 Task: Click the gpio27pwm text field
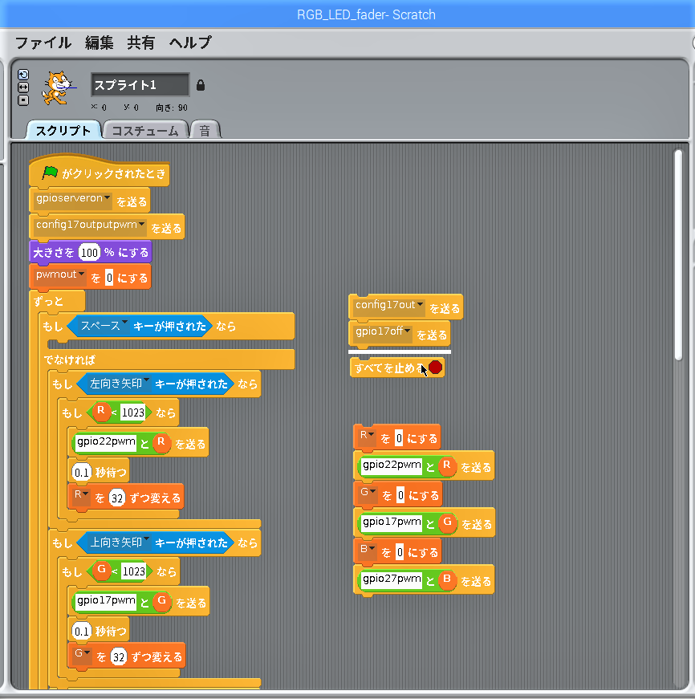coord(392,579)
